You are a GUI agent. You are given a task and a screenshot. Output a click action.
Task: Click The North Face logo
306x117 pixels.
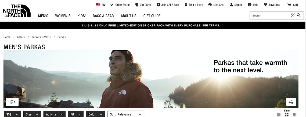point(17,11)
